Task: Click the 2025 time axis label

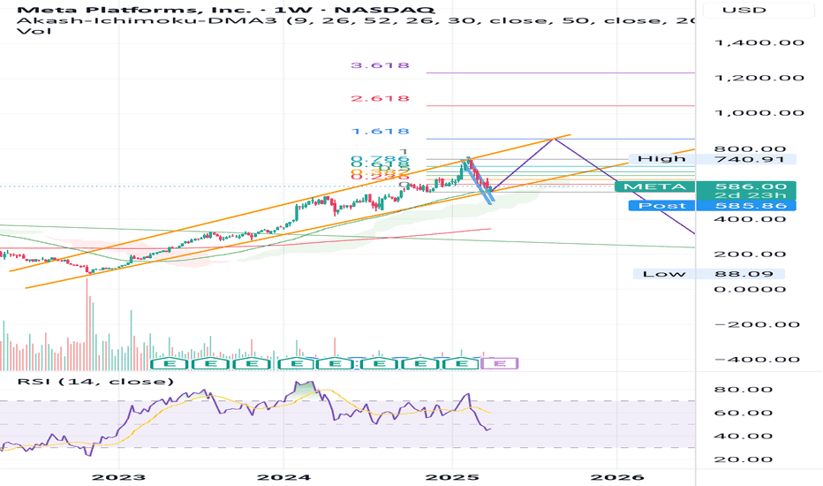Action: point(452,477)
